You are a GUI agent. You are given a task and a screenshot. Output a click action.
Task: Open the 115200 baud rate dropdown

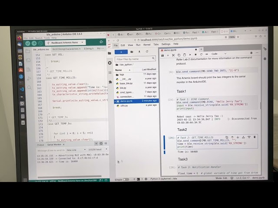click(x=98, y=149)
